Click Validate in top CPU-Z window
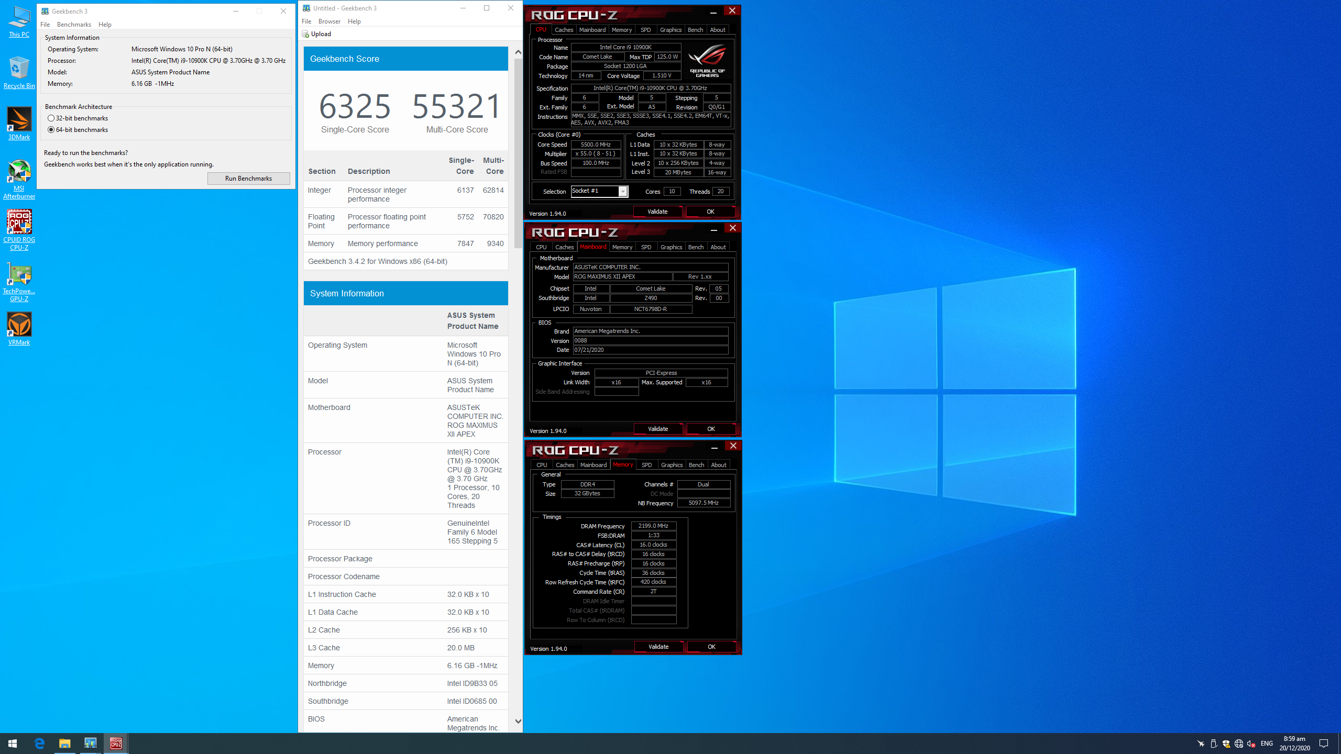The image size is (1341, 754). coord(657,212)
